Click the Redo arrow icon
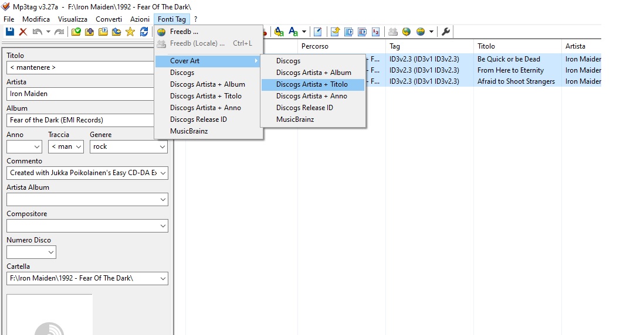The width and height of the screenshot is (630, 335). pos(59,32)
